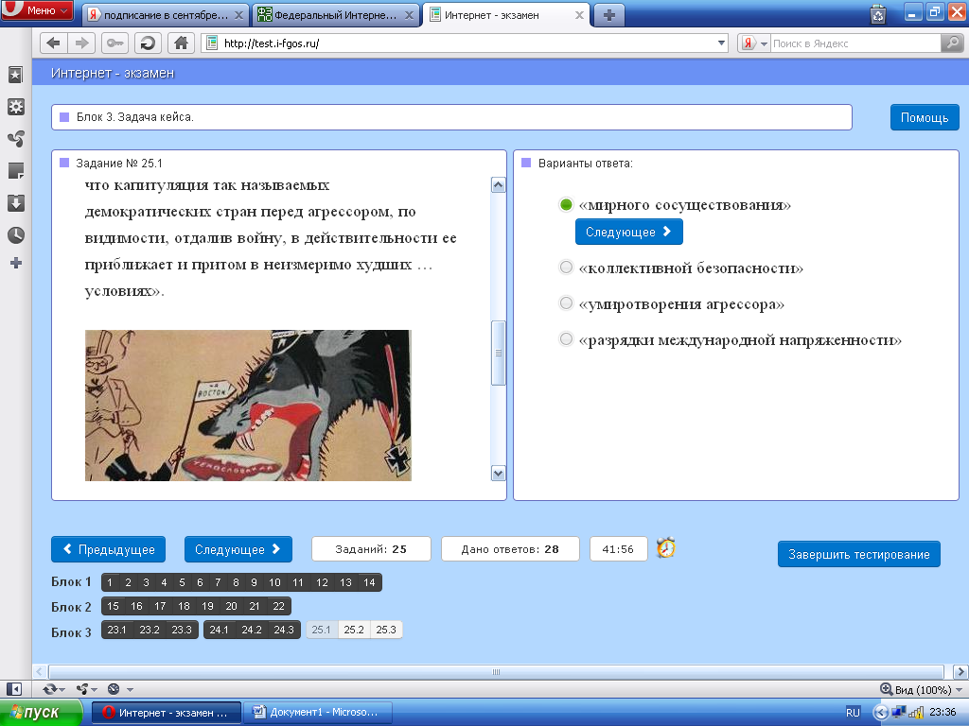Click the wolf caricature image
The height and width of the screenshot is (726, 969).
coord(248,405)
